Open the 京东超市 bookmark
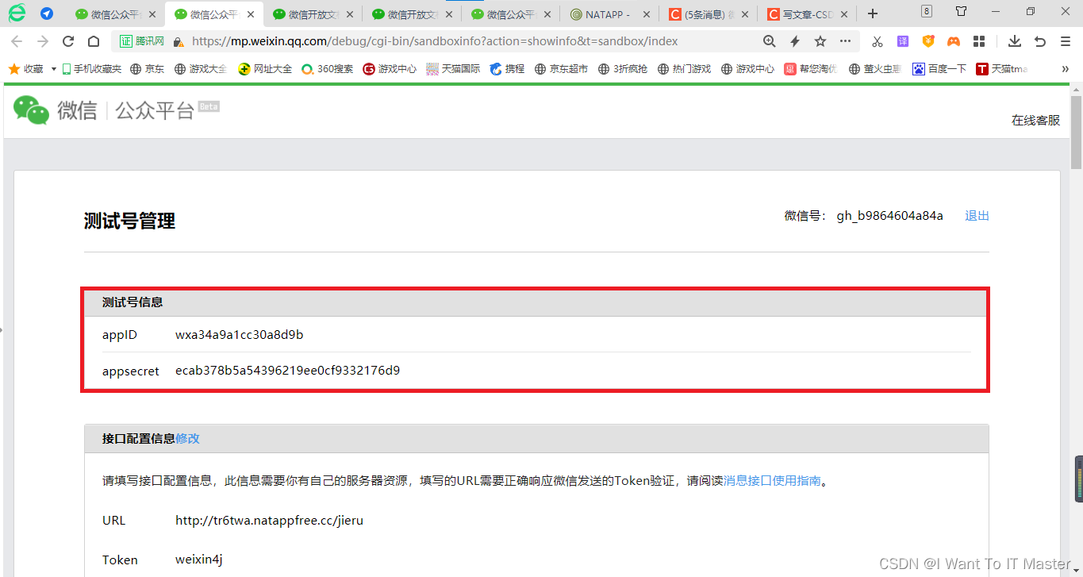This screenshot has width=1083, height=577. [561, 69]
